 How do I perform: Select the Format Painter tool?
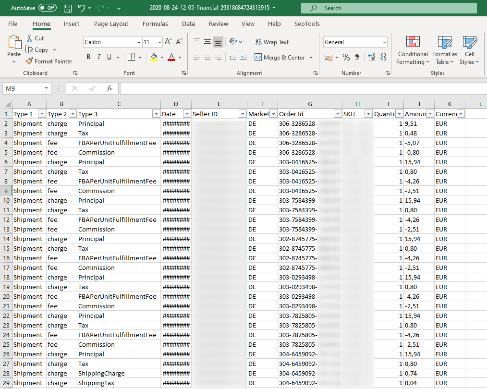click(49, 61)
